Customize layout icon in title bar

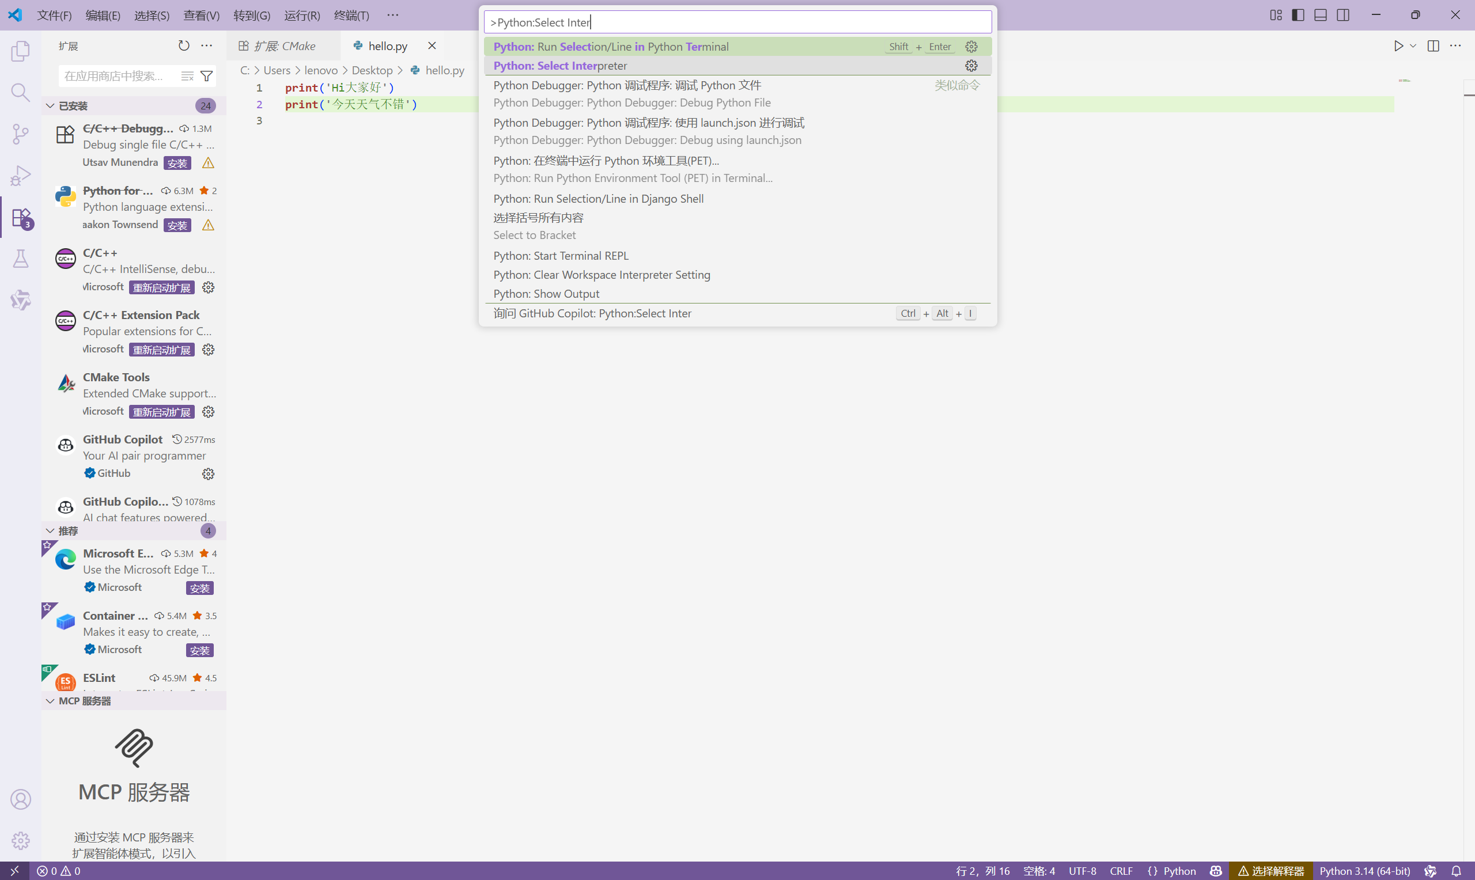coord(1276,15)
